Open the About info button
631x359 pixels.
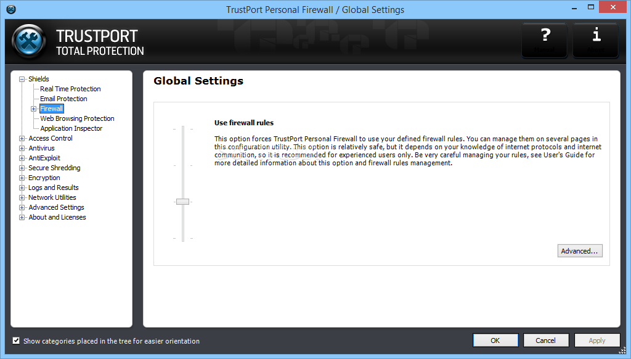coord(596,40)
